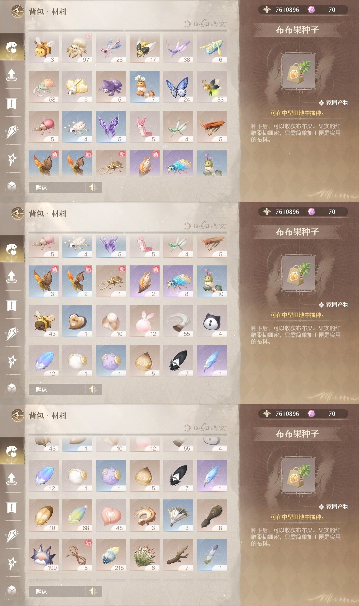Select the black cat mask item showing 4
This screenshot has width=359, height=606.
[212, 321]
